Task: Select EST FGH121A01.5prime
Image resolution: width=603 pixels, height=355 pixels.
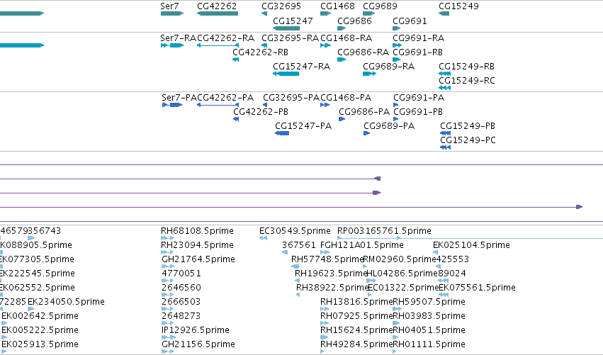Action: [362, 245]
